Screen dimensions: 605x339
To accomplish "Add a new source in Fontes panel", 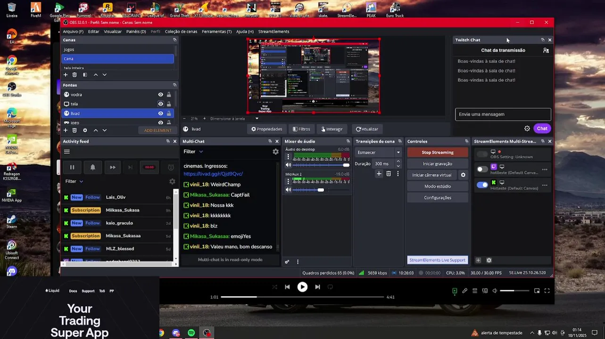I will pos(66,130).
